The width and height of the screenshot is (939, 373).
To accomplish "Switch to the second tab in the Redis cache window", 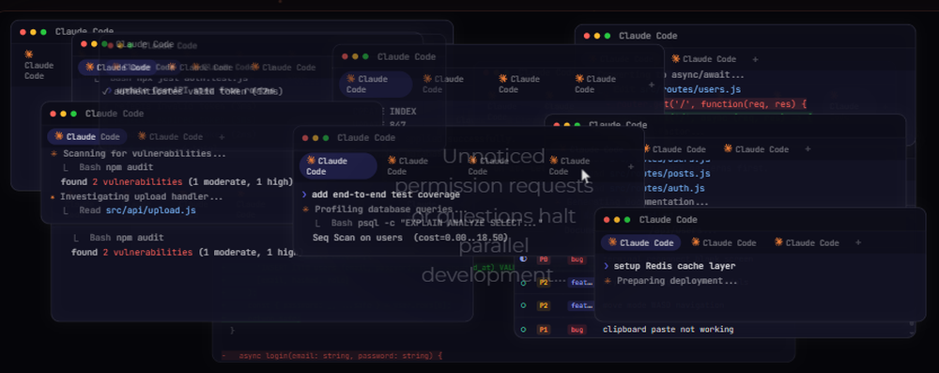I will click(x=723, y=242).
